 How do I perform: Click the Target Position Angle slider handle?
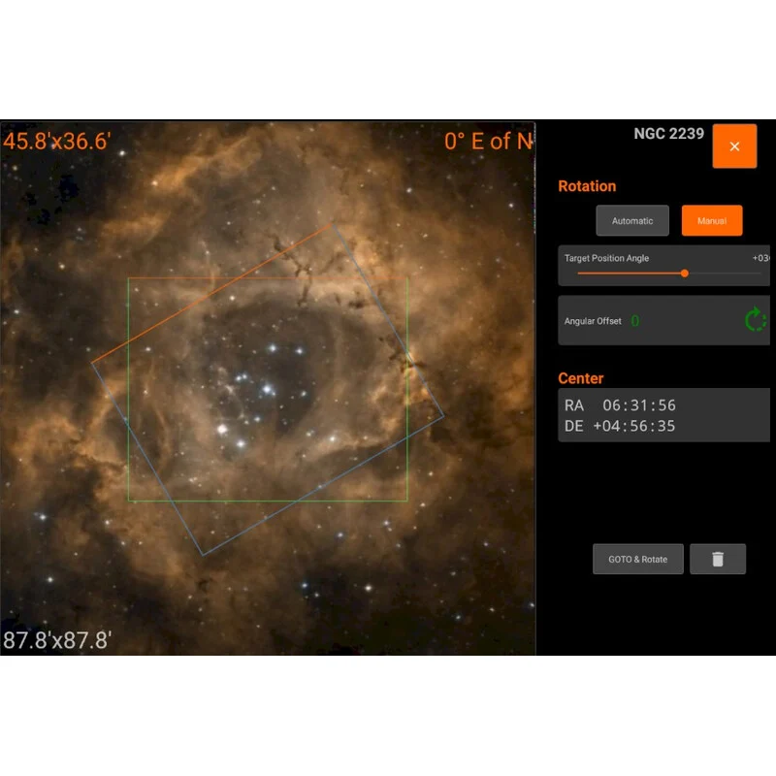[x=685, y=274]
